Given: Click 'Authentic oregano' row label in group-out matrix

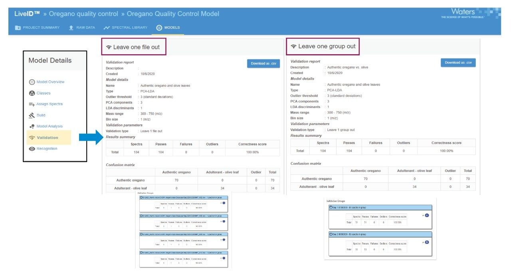Looking at the screenshot, I should point(317,179).
